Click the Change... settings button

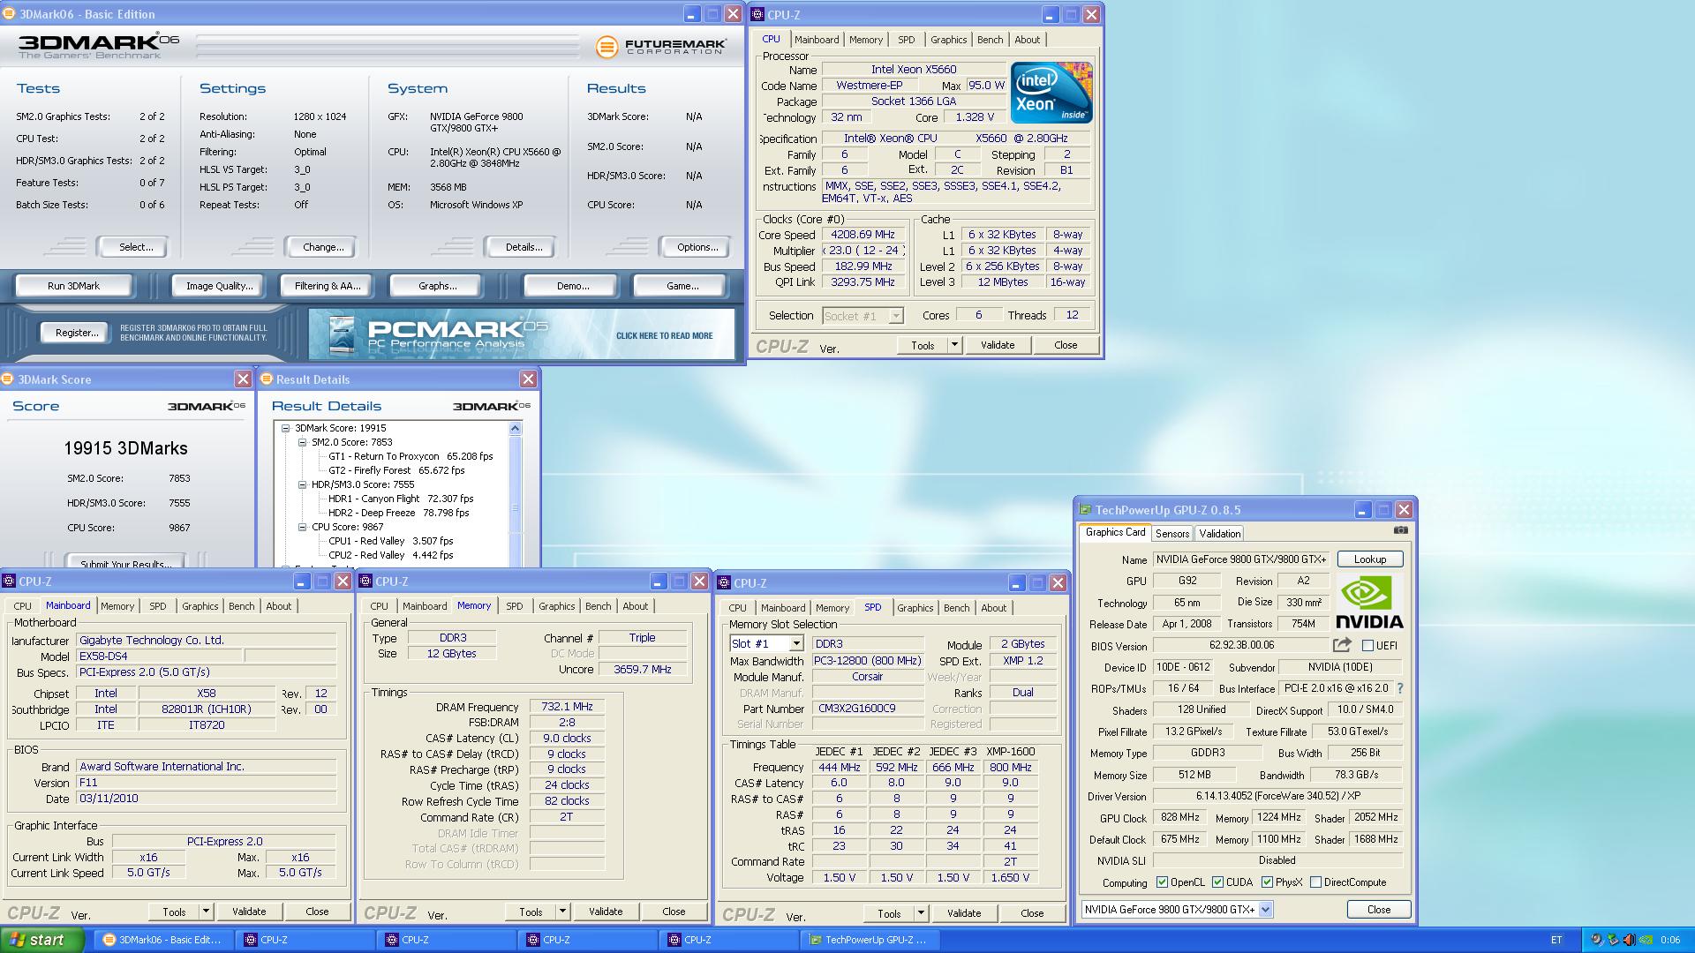pos(323,247)
